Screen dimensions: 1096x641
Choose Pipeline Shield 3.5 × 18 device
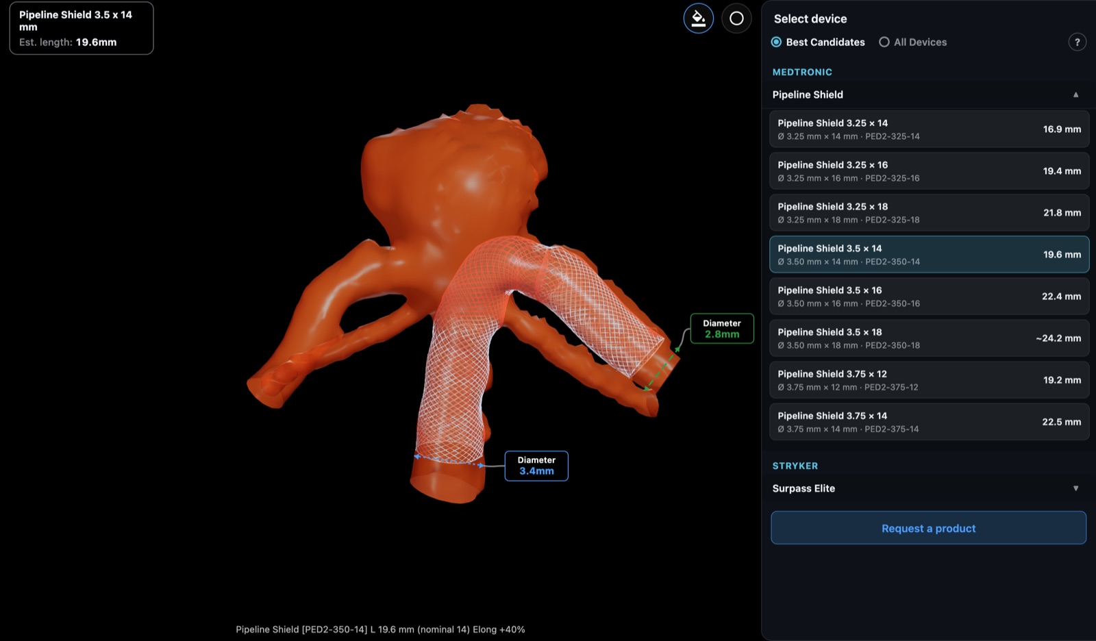pyautogui.click(x=929, y=338)
